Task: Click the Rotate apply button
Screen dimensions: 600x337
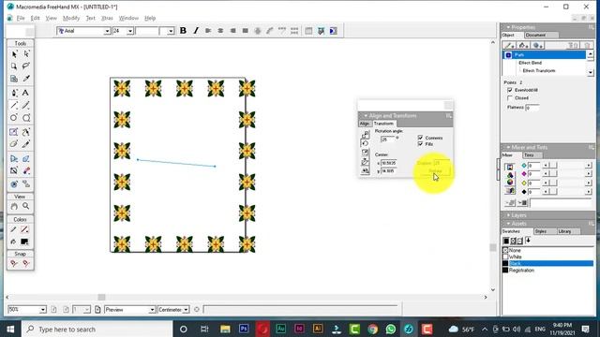Action: (x=435, y=170)
